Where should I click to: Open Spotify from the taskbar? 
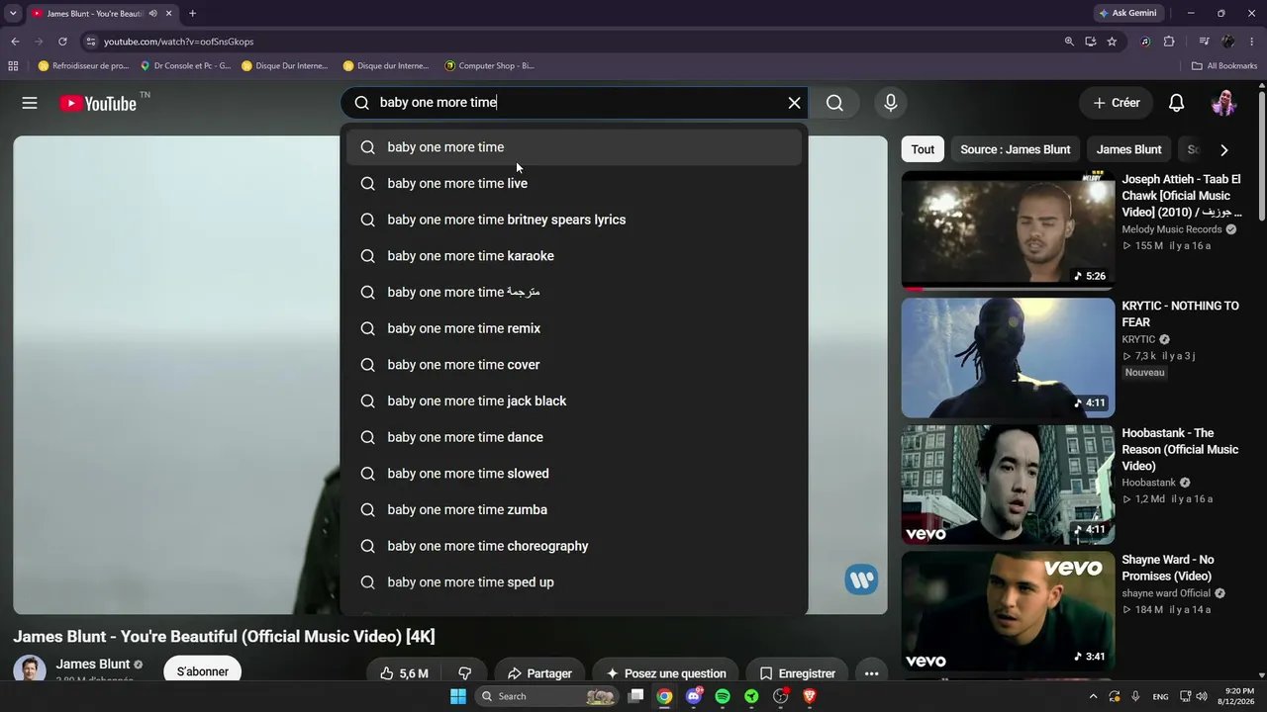click(x=723, y=696)
